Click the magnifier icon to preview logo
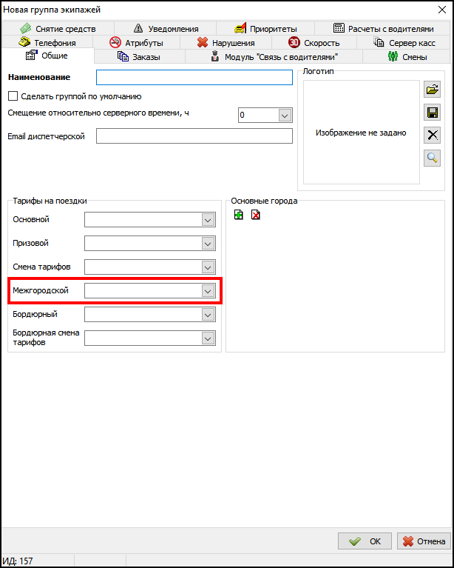Image resolution: width=454 pixels, height=568 pixels. point(433,157)
